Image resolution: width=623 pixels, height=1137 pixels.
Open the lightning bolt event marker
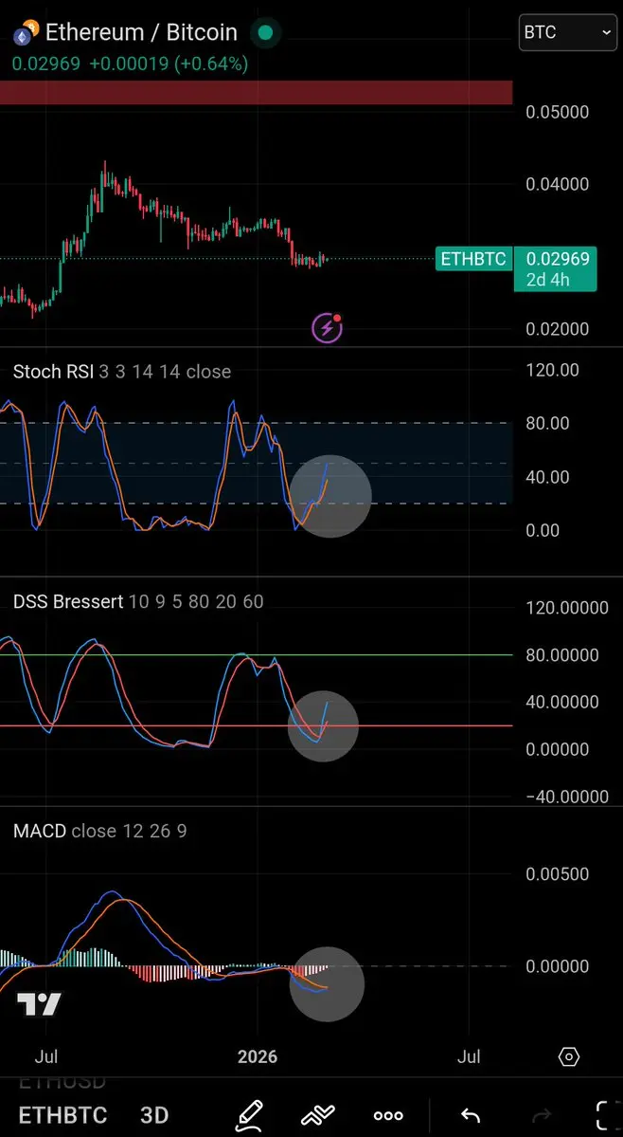pyautogui.click(x=327, y=328)
